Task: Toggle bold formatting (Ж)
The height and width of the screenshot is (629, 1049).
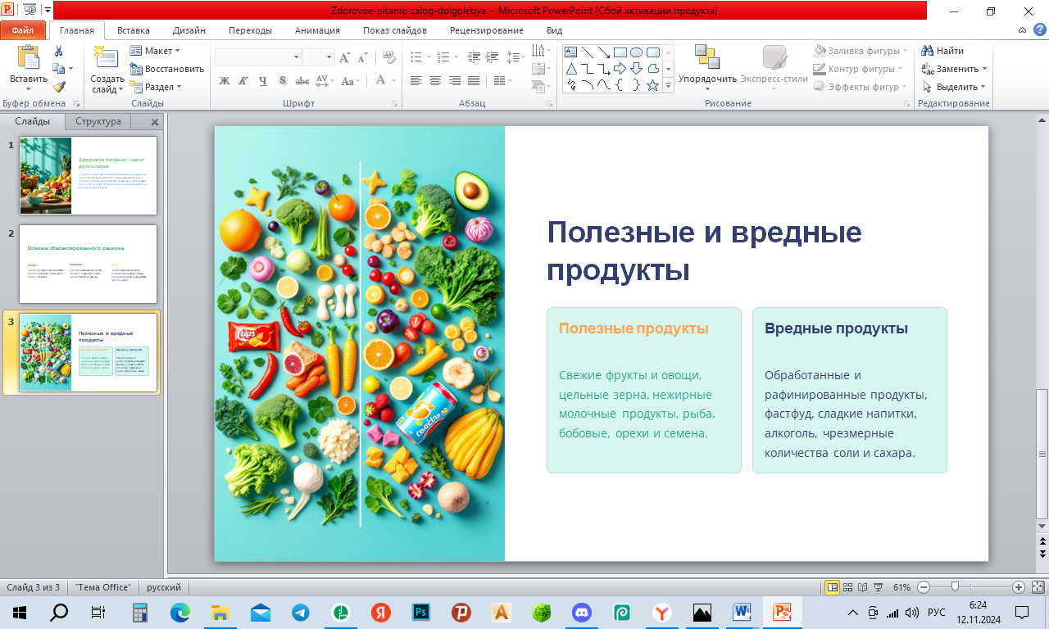Action: point(225,80)
